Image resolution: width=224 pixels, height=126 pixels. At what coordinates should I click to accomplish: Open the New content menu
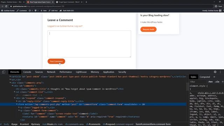point(43,10)
